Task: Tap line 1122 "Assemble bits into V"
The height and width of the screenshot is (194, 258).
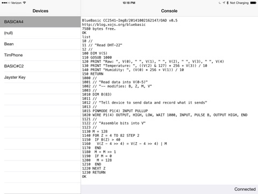Action: [x=114, y=123]
